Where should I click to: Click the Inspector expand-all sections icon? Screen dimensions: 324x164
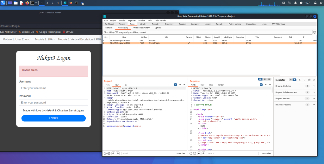tap(299, 80)
